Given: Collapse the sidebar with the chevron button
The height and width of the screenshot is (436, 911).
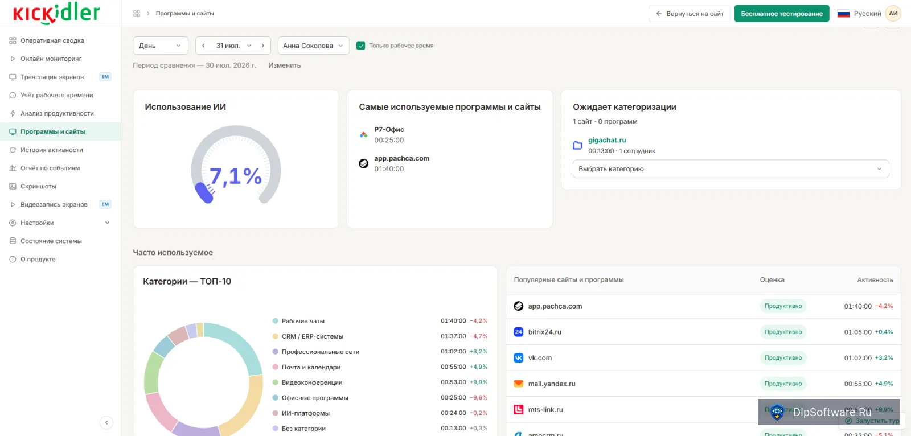Looking at the screenshot, I should coord(106,422).
